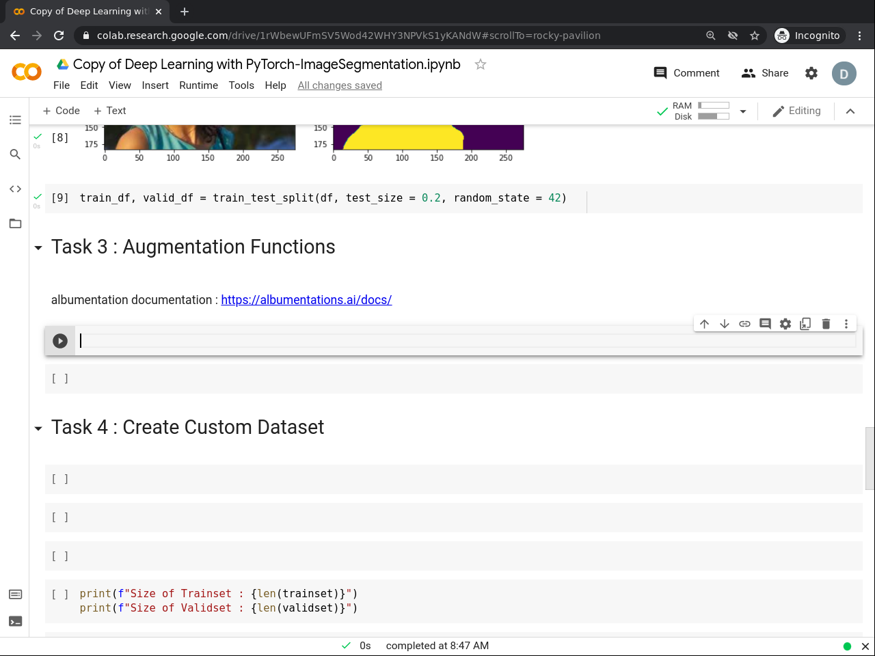Open cell editor settings gear
The height and width of the screenshot is (656, 875).
pos(785,323)
